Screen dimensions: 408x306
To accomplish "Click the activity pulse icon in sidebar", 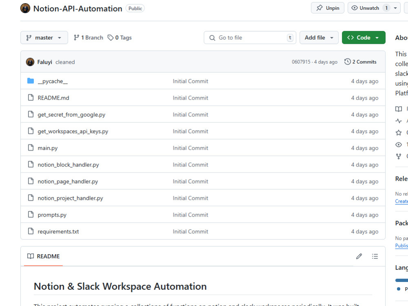I will [399, 121].
